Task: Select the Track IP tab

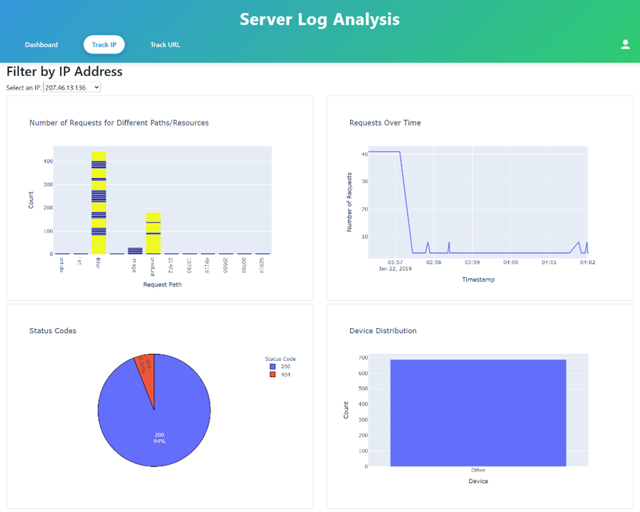Action: click(x=104, y=45)
